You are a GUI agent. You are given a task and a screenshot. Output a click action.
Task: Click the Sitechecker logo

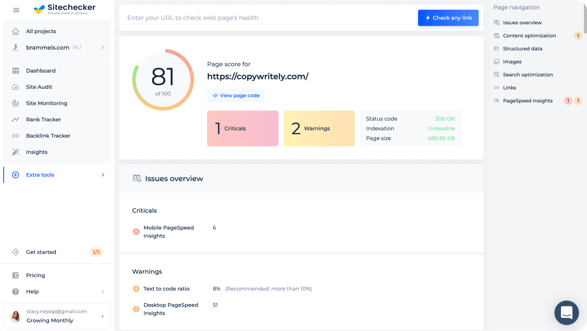coord(64,9)
